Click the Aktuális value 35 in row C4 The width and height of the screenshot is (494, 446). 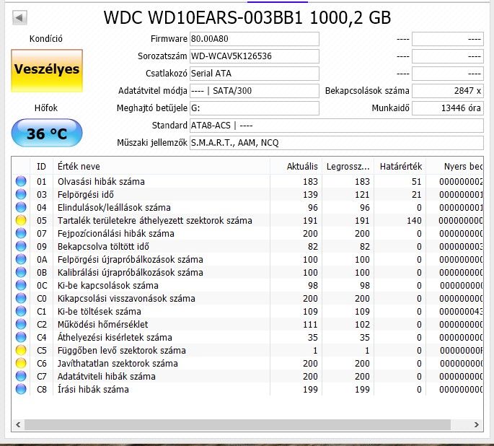coord(312,338)
